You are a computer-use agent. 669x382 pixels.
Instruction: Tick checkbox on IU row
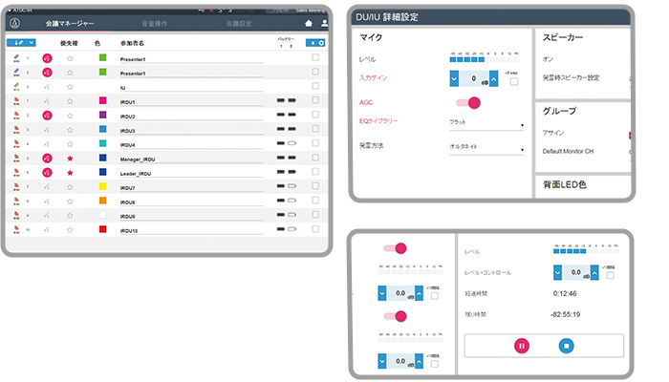[x=315, y=86]
